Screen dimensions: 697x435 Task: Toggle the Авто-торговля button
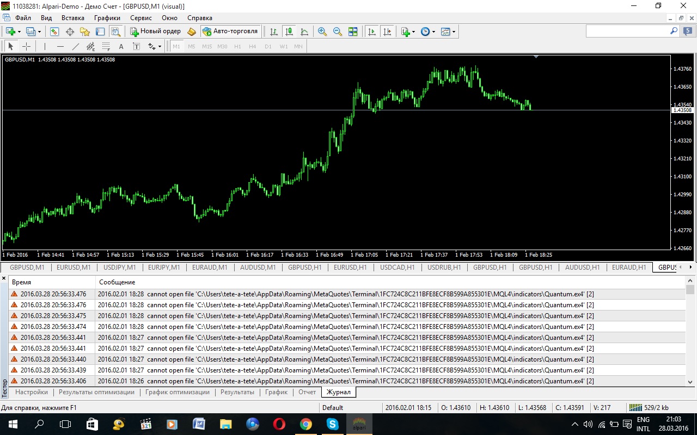click(230, 32)
